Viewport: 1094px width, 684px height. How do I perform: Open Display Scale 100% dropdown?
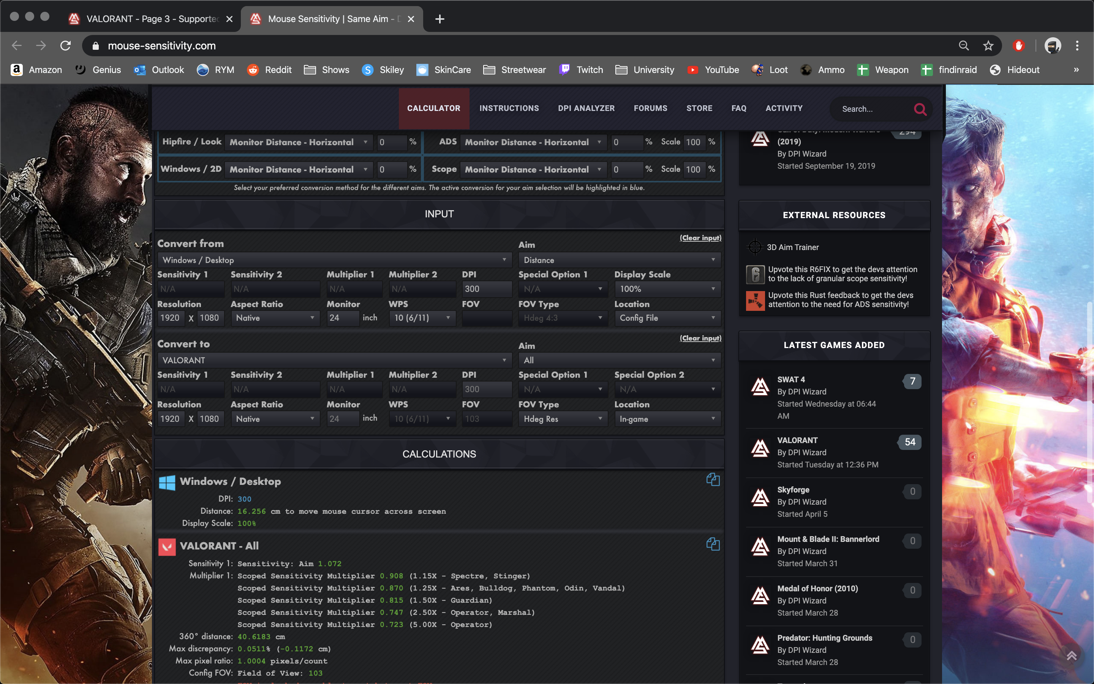[668, 289]
